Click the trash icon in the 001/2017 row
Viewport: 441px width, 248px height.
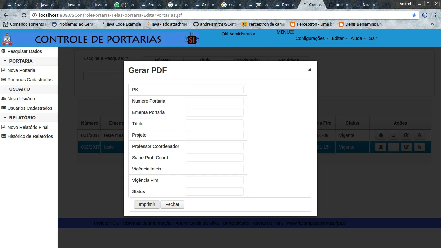click(x=419, y=136)
